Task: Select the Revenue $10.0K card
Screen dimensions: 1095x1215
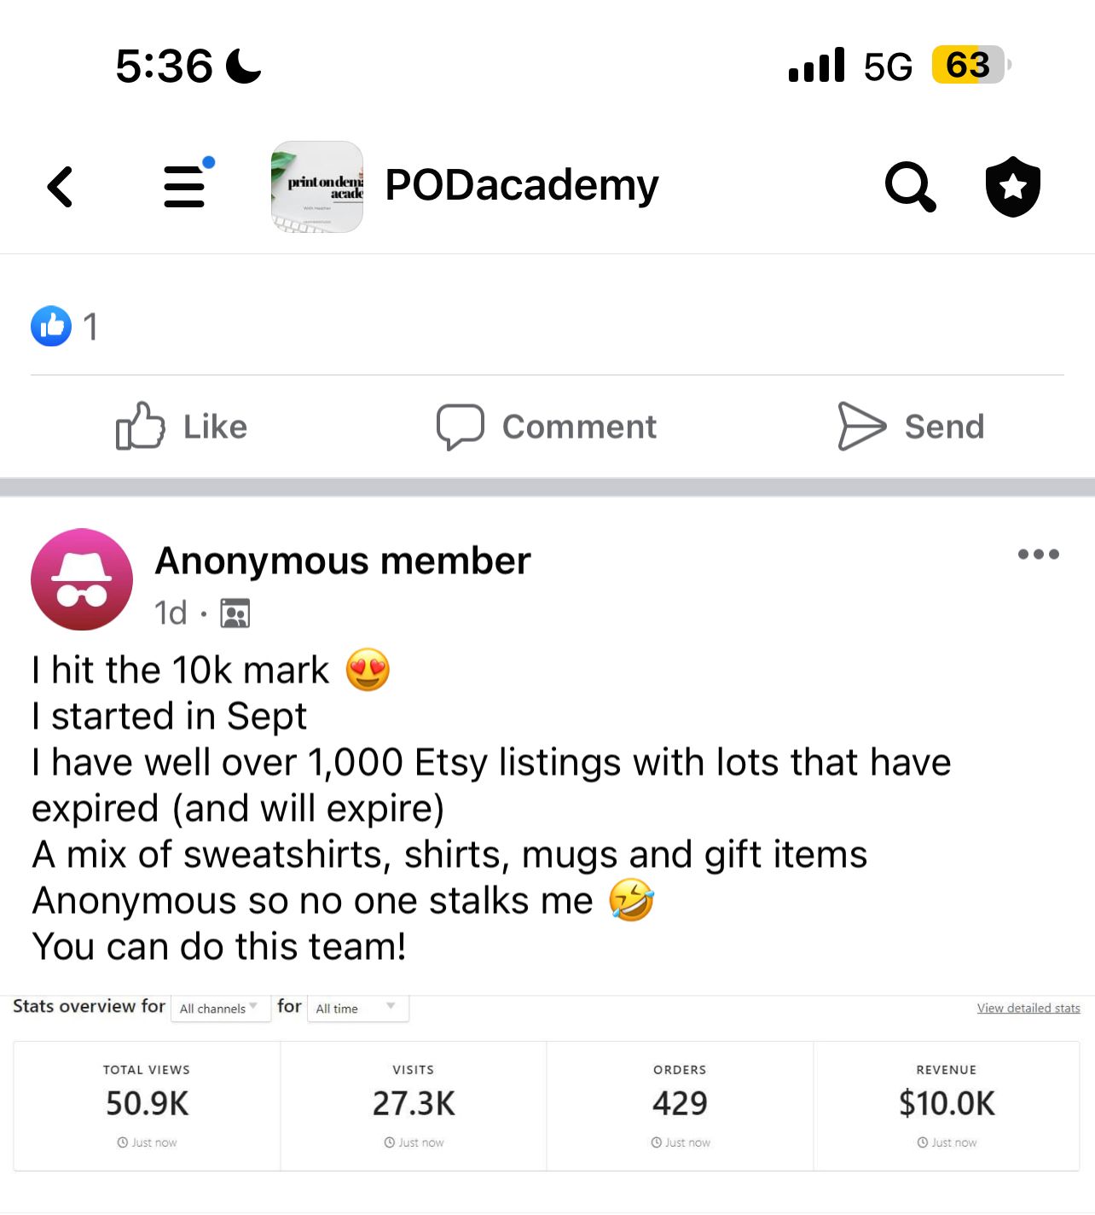Action: click(947, 1106)
